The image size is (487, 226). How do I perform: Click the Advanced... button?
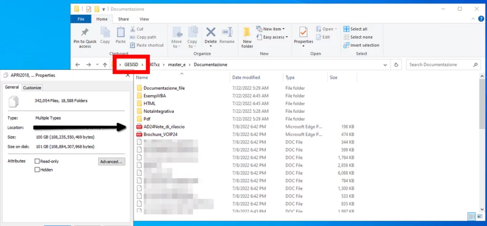click(x=112, y=162)
